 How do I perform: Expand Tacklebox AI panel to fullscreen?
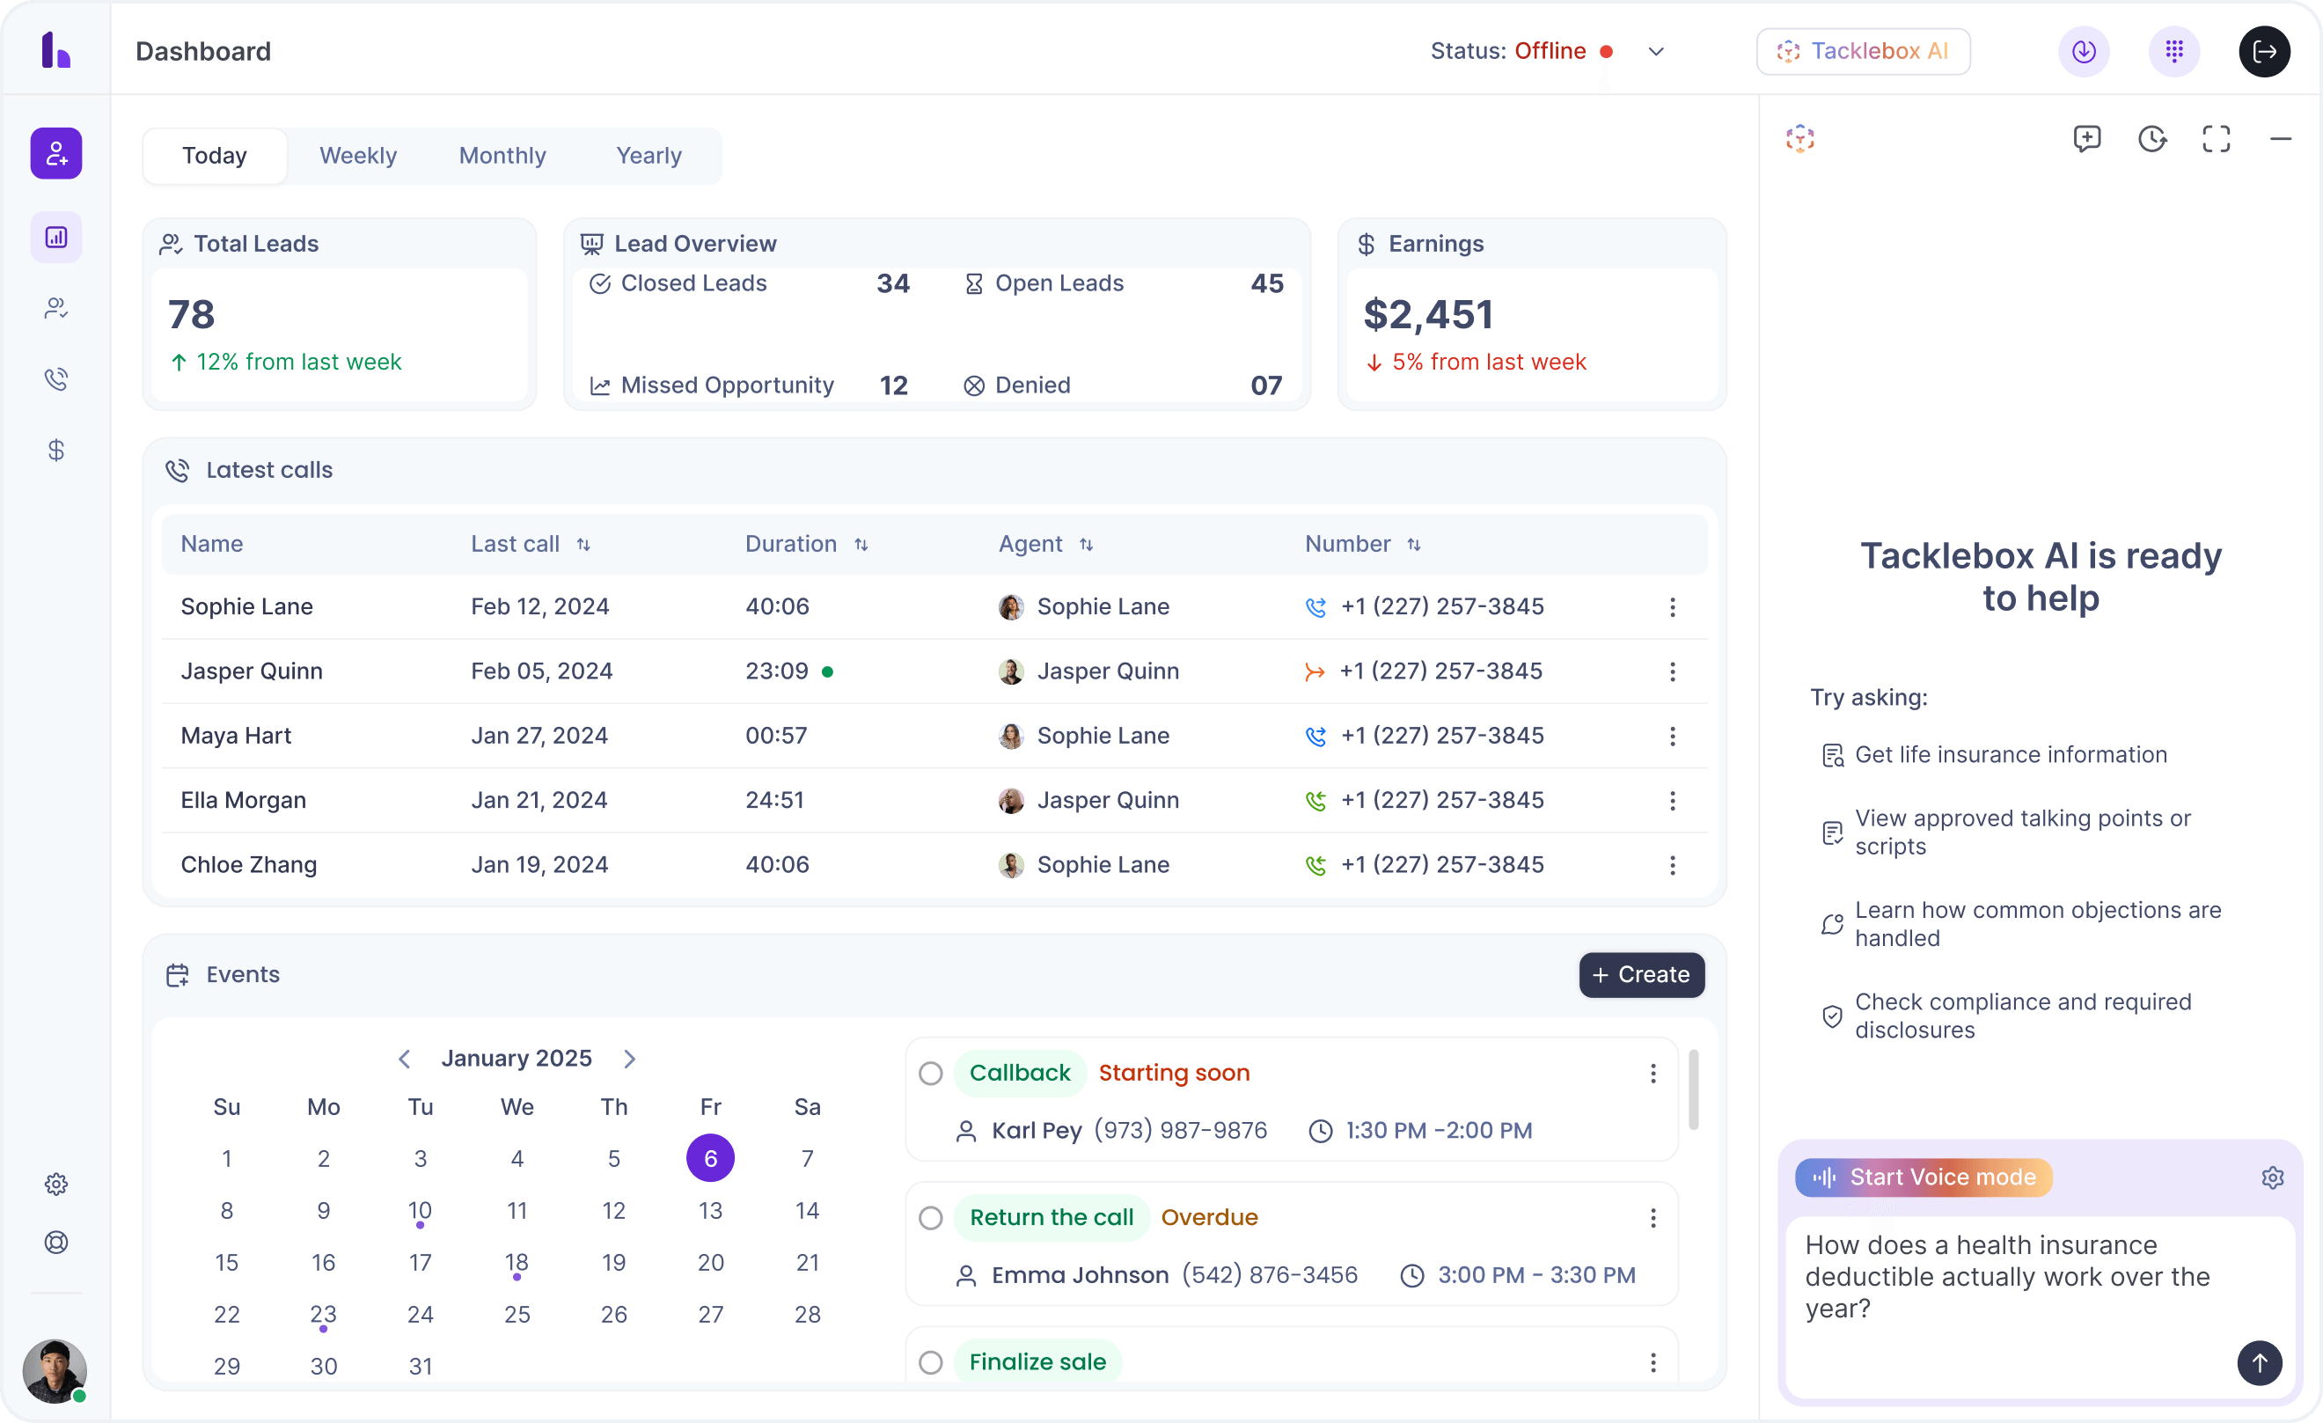2216,139
